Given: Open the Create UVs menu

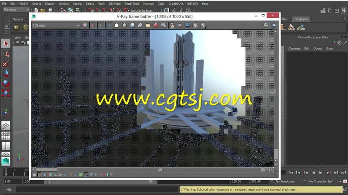Looking at the screenshot, I should click(176, 3).
